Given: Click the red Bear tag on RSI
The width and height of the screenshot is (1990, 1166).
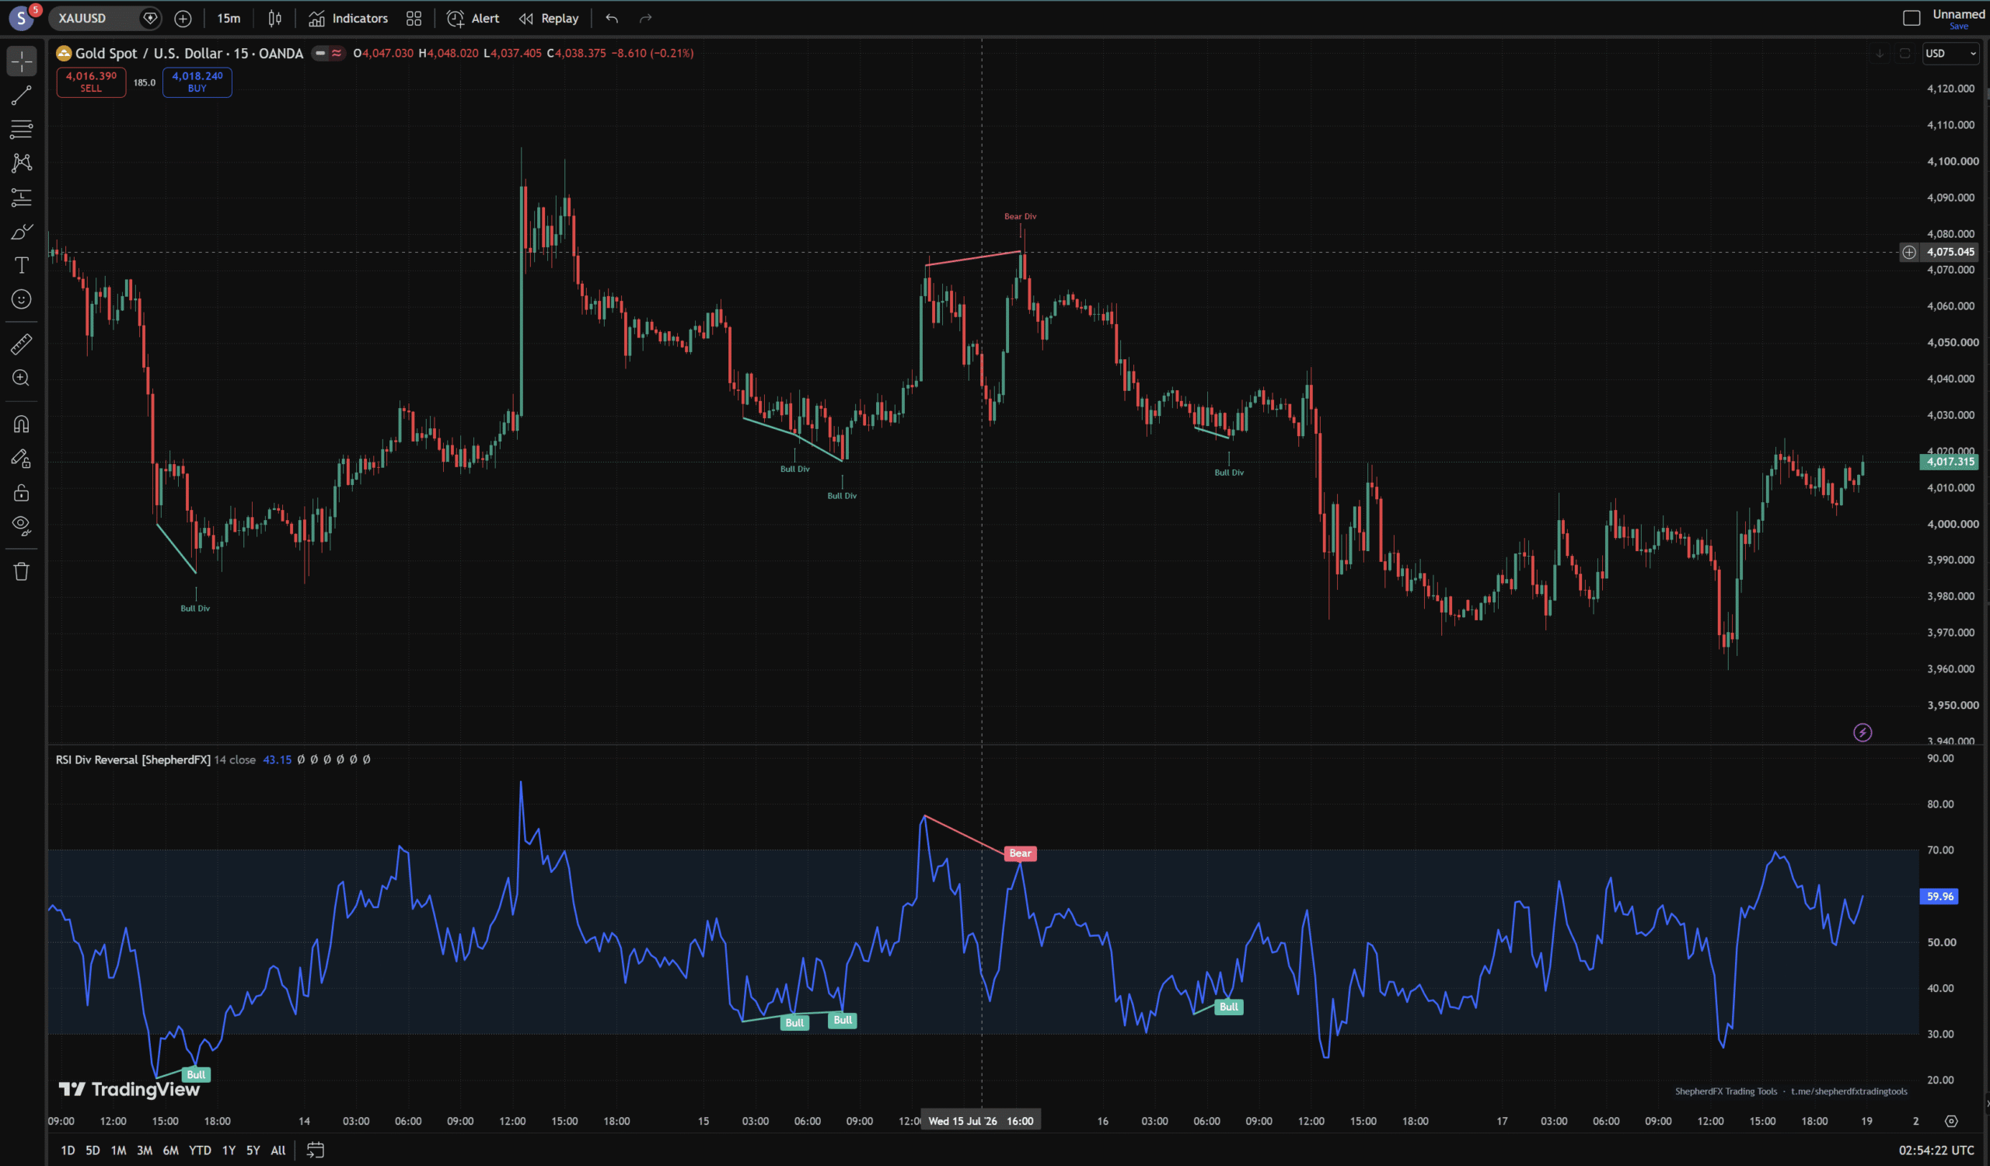Looking at the screenshot, I should (1021, 854).
